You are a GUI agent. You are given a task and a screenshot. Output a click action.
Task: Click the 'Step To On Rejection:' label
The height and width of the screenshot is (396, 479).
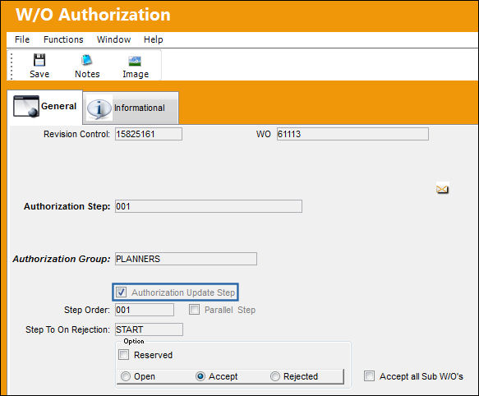coord(67,329)
